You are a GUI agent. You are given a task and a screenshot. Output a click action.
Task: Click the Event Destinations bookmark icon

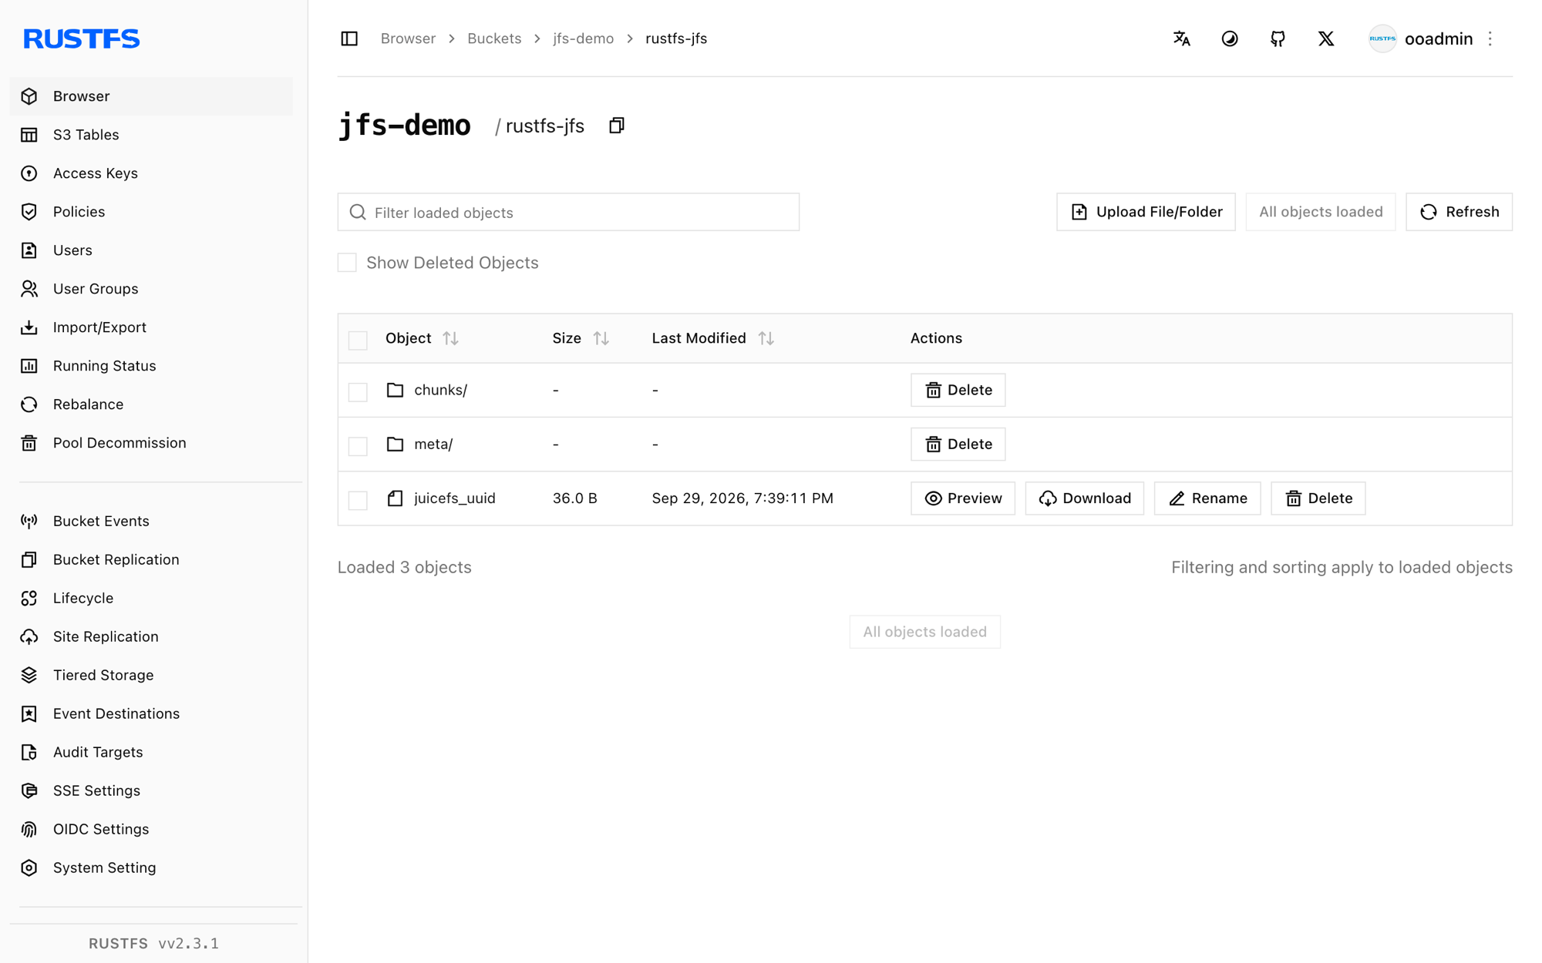pos(29,714)
